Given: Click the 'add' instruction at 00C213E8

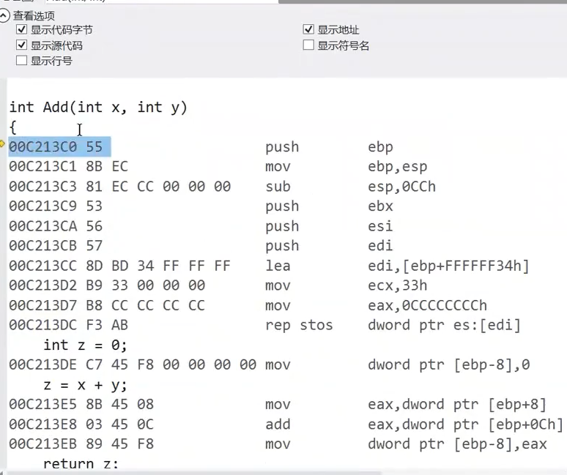Looking at the screenshot, I should [x=278, y=424].
